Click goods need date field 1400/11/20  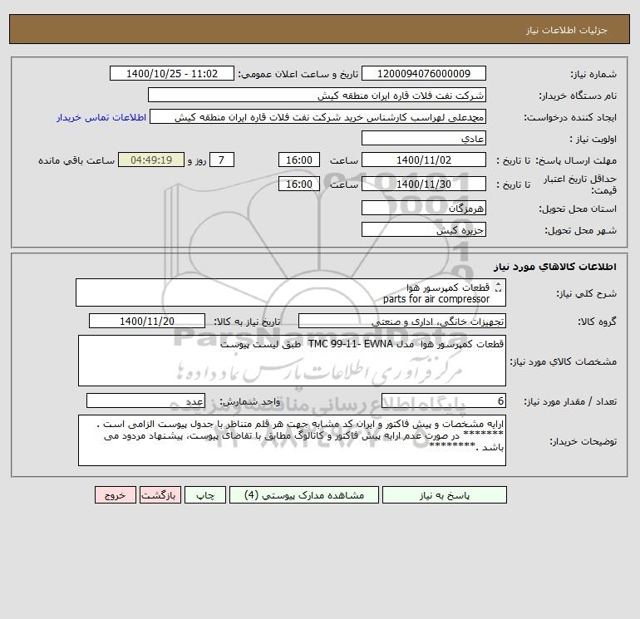click(147, 321)
